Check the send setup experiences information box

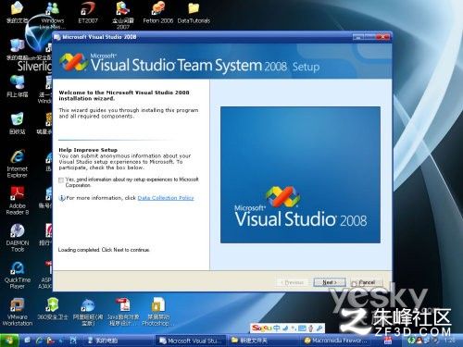click(61, 180)
